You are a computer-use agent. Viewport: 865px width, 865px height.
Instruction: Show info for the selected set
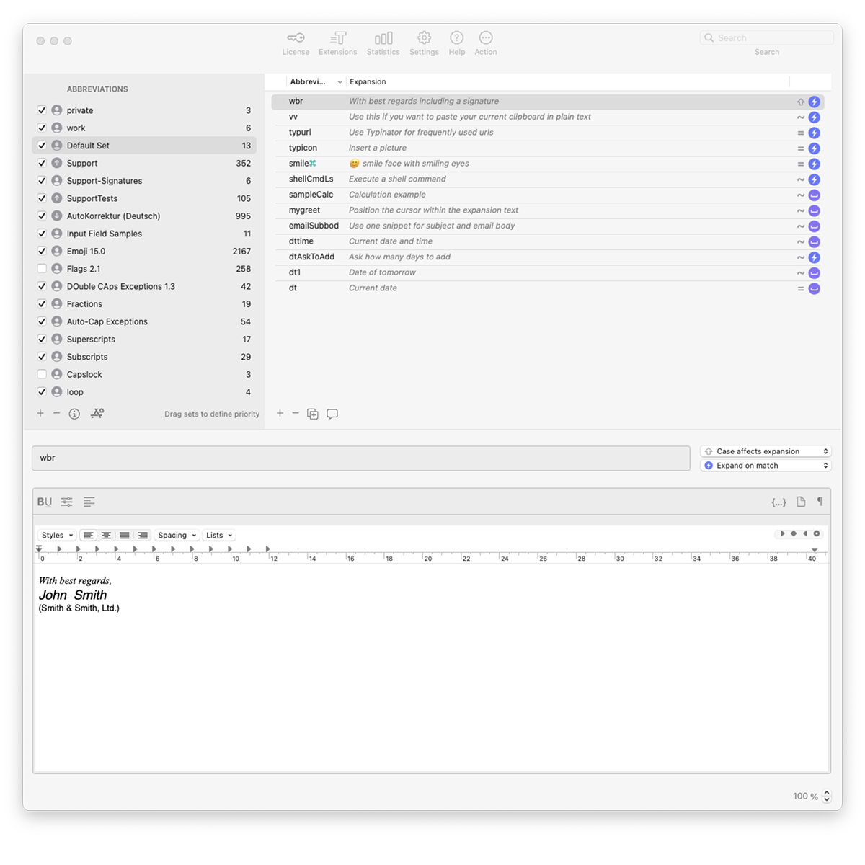click(x=74, y=414)
